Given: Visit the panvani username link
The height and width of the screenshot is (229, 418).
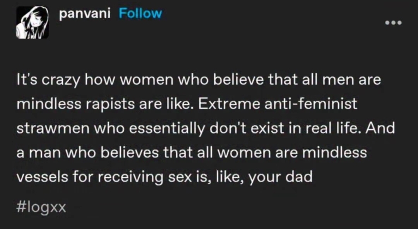Looking at the screenshot, I should [x=84, y=14].
